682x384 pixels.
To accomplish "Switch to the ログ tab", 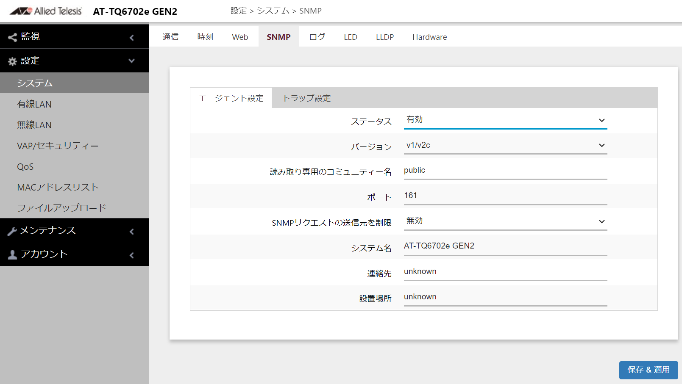I will tap(317, 37).
